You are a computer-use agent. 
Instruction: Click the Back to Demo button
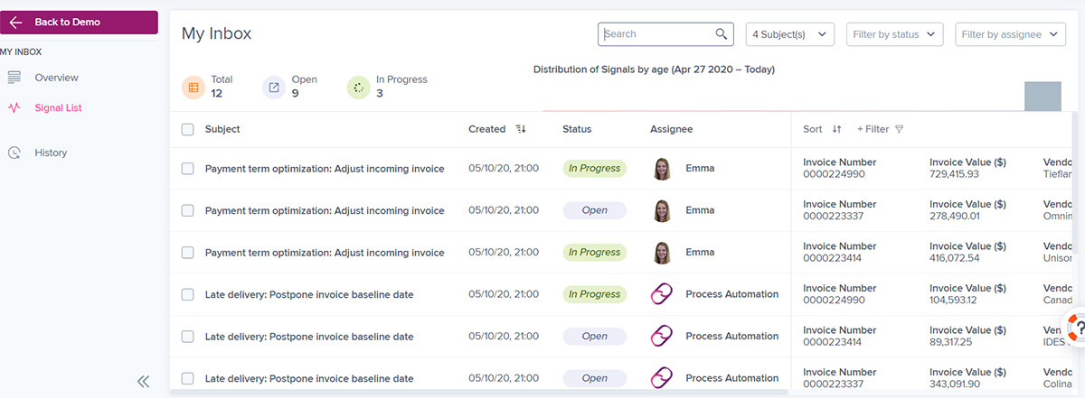(79, 22)
